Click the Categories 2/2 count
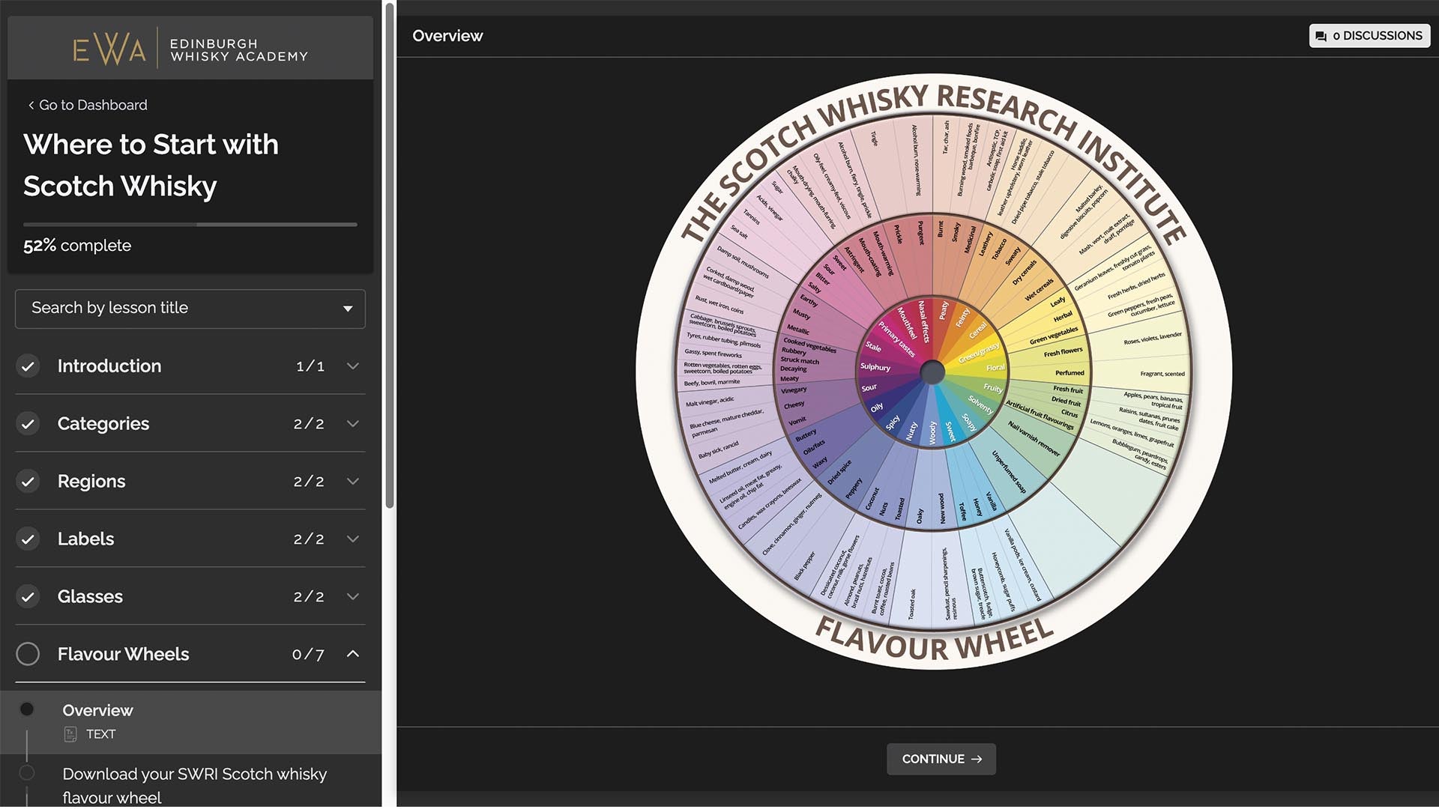 309,424
